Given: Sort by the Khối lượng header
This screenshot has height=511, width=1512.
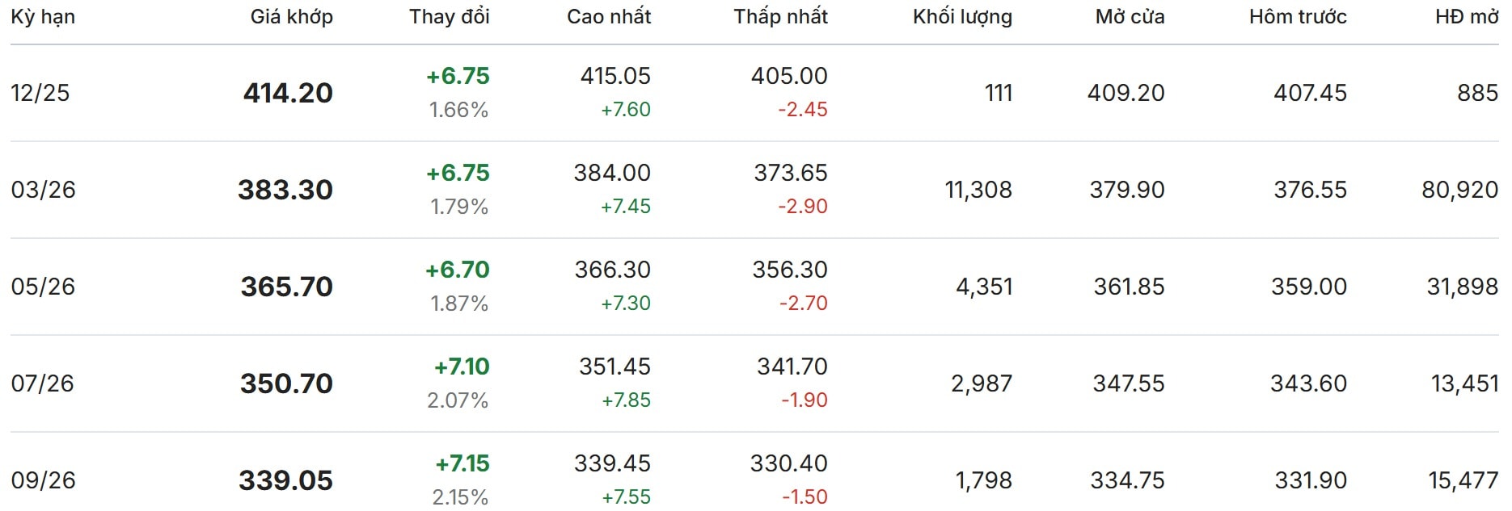Looking at the screenshot, I should pos(961,16).
